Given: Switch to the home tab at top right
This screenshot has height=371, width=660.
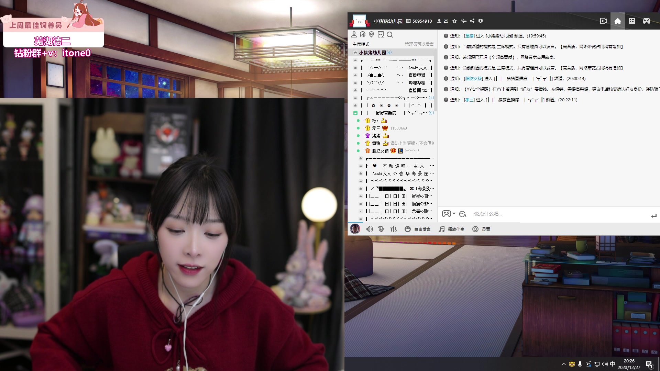Looking at the screenshot, I should click(617, 21).
